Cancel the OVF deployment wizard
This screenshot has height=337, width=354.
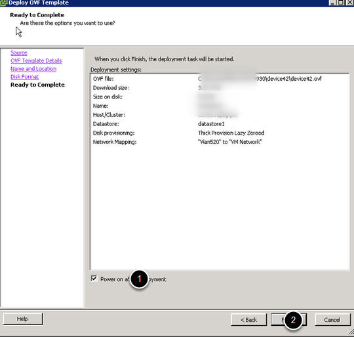click(x=332, y=320)
